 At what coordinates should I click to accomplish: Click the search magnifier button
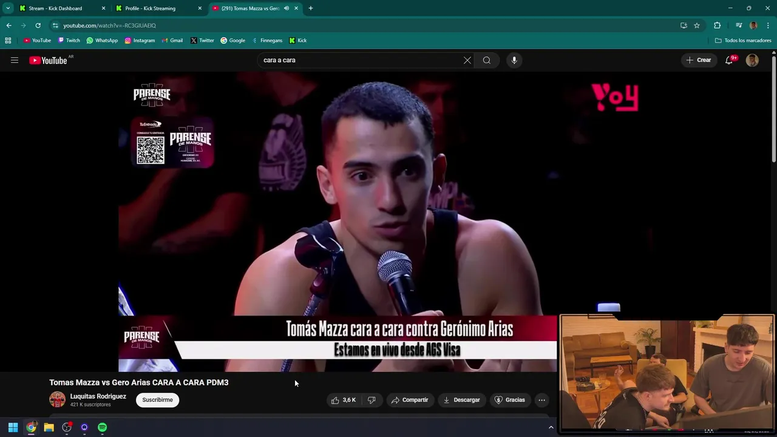[487, 60]
